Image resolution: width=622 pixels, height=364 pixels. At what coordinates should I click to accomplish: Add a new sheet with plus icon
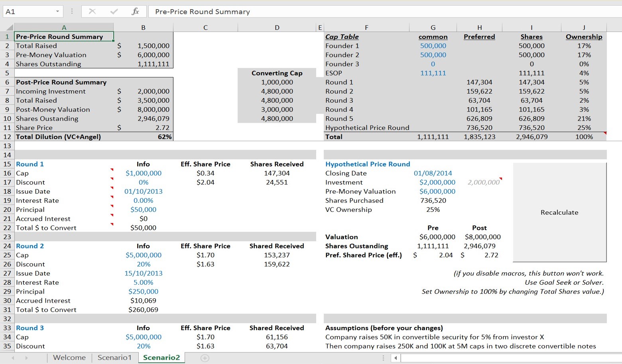click(x=205, y=358)
